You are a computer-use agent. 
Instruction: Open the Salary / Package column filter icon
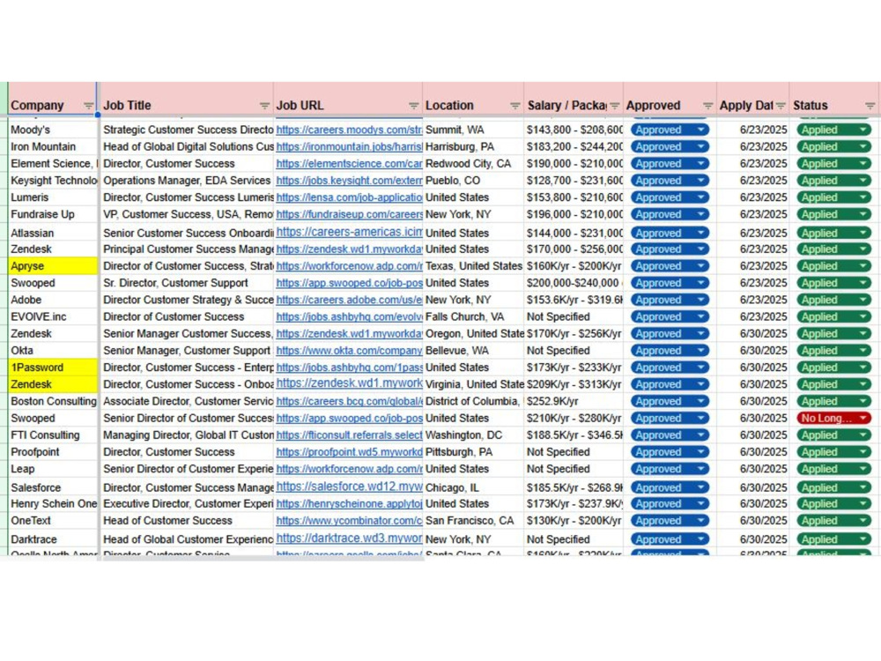click(615, 106)
